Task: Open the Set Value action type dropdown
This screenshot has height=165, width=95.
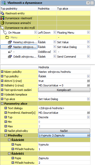Action: 88,42
